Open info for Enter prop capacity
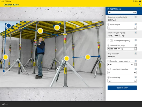142x107 pixels. click(136, 40)
